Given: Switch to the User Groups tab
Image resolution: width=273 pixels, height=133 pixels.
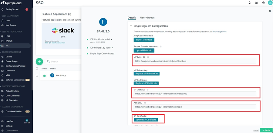Looking at the screenshot, I should (x=147, y=18).
